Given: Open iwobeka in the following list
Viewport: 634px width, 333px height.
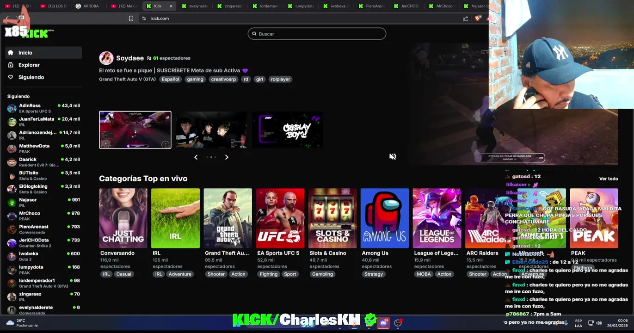Looking at the screenshot, I should 43,256.
